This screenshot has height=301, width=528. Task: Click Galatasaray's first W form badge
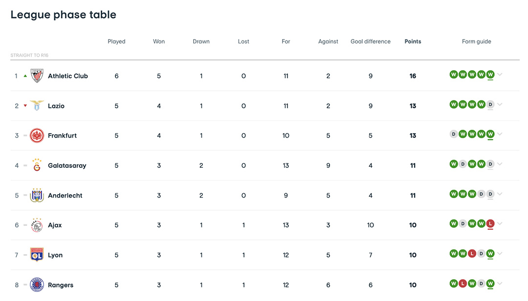(454, 164)
